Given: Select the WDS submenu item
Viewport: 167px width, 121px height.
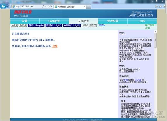Looking at the screenshot, I should pos(102,25).
